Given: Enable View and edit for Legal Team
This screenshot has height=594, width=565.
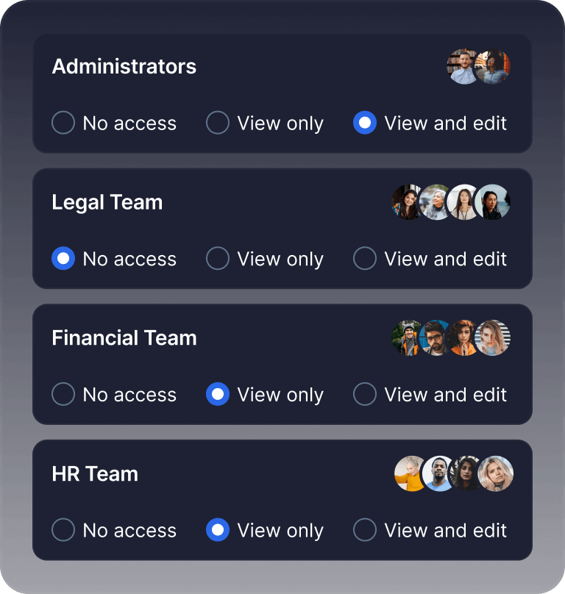Looking at the screenshot, I should (x=365, y=259).
